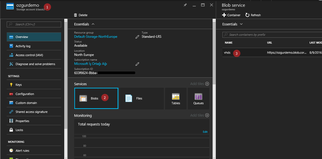Open Microsoft İş Ortağı Ağı subscription link
The image size is (322, 159).
(x=91, y=64)
